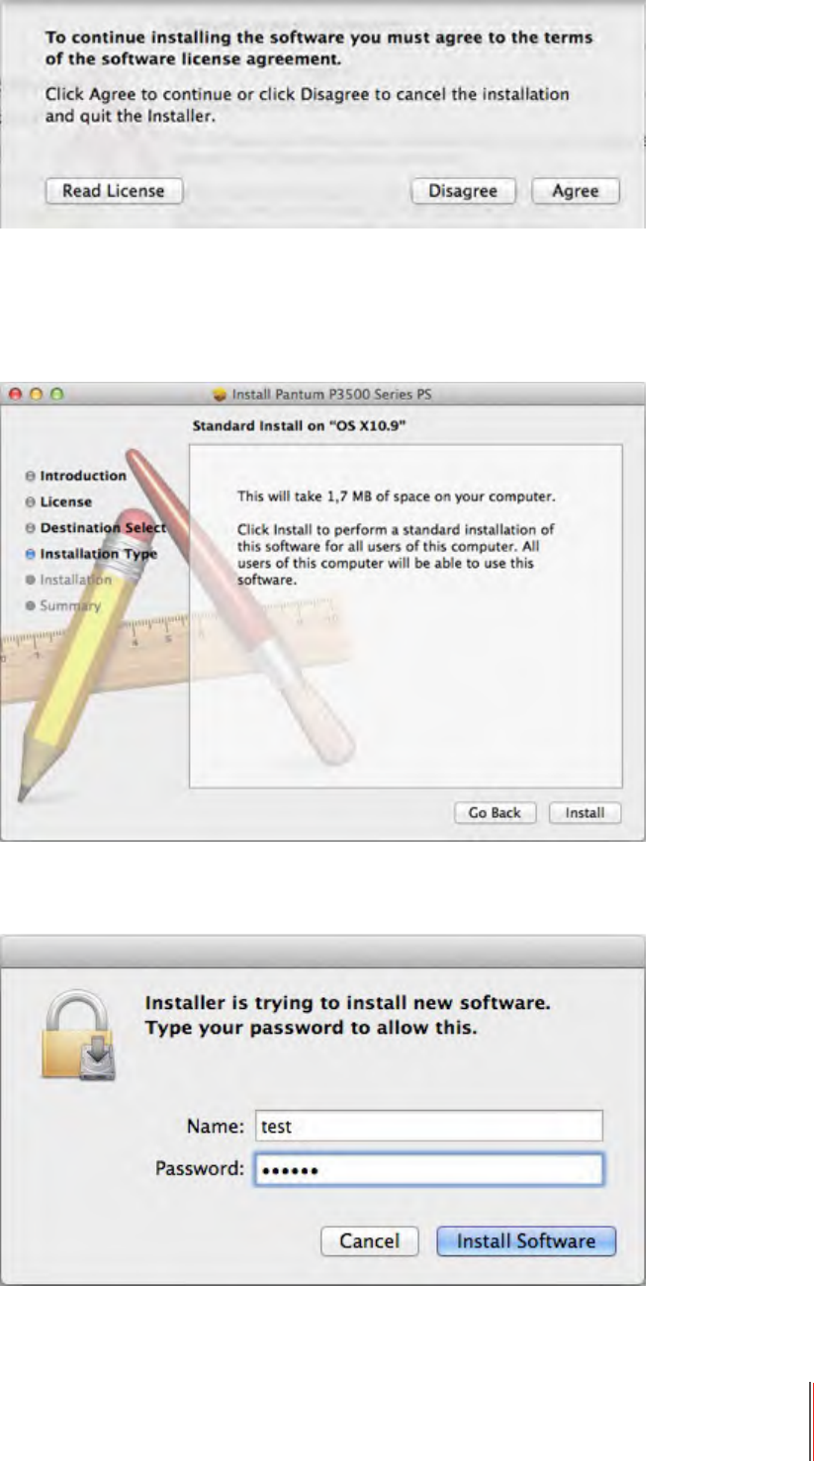Select the Summary step in sidebar
814x1461 pixels.
(x=63, y=606)
